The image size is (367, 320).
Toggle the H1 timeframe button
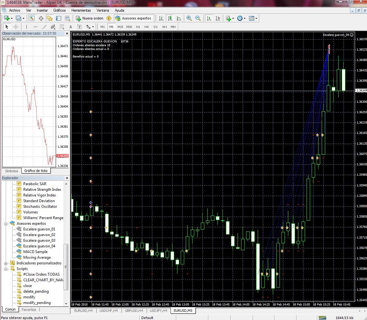[138, 27]
